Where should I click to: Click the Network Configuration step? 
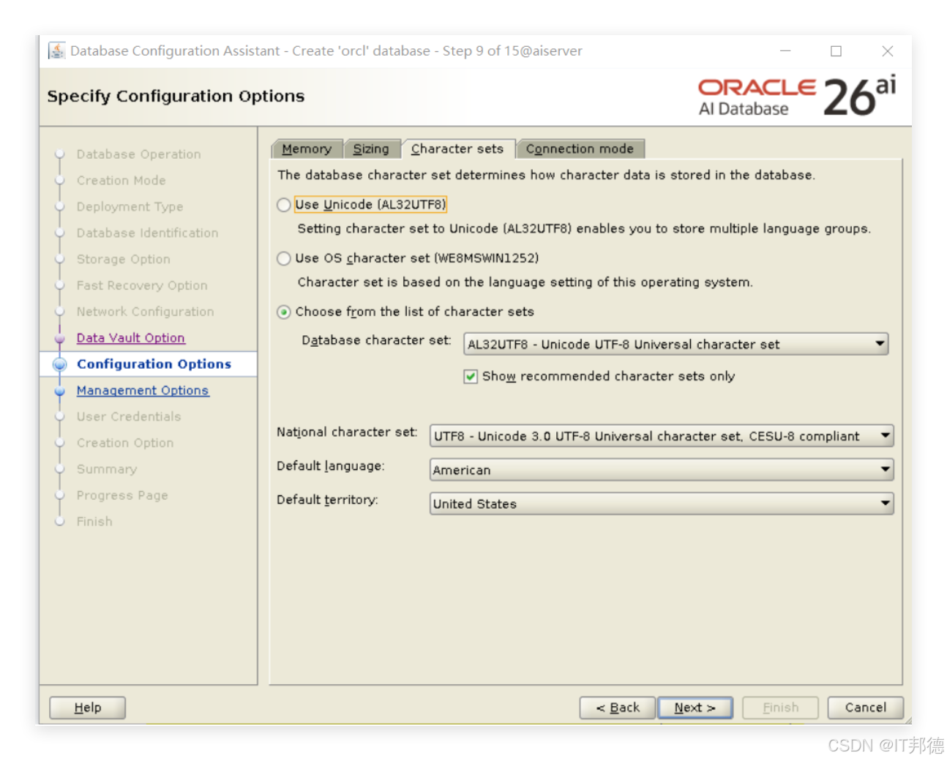pyautogui.click(x=146, y=312)
